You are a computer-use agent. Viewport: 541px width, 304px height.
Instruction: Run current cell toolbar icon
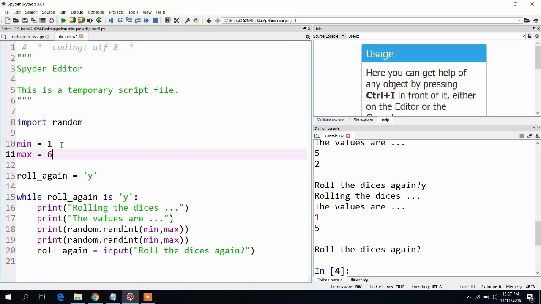[x=72, y=20]
